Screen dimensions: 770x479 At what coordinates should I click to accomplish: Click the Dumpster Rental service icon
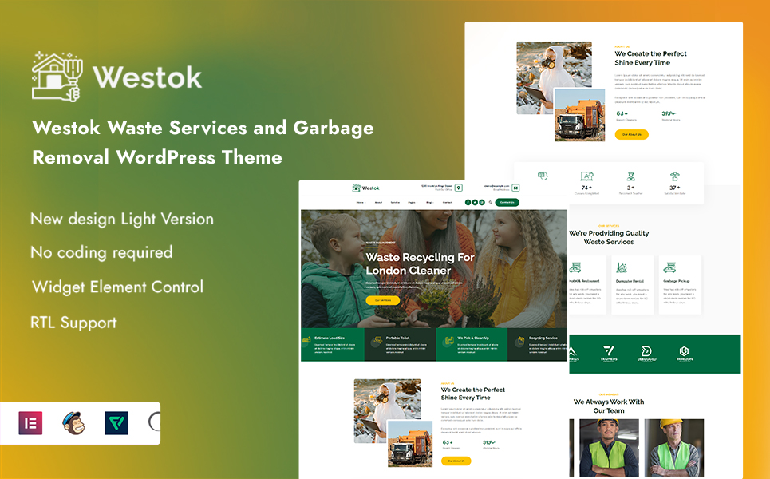coord(622,267)
